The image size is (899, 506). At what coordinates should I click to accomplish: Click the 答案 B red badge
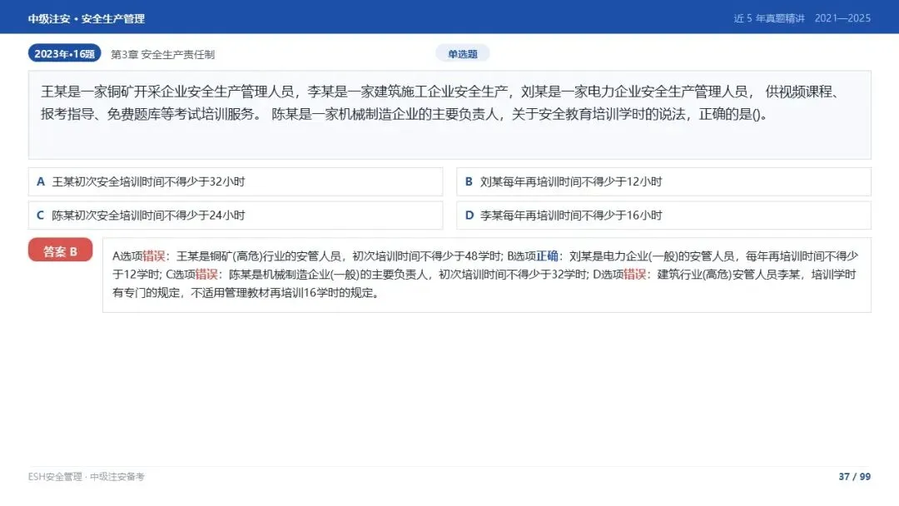60,251
